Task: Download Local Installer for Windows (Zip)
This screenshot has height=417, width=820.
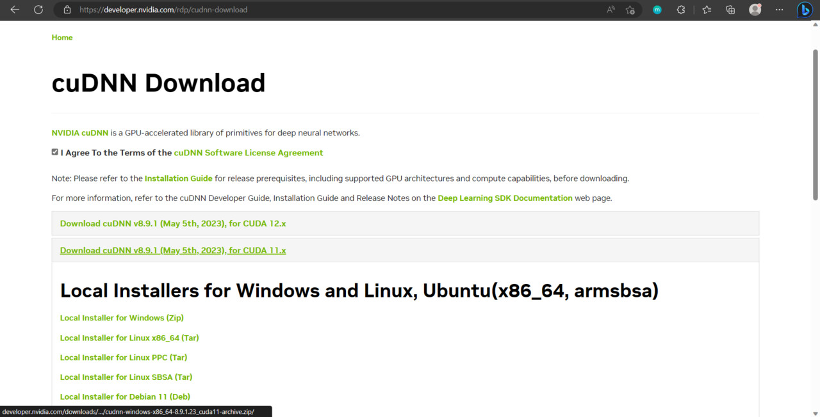Action: tap(122, 318)
